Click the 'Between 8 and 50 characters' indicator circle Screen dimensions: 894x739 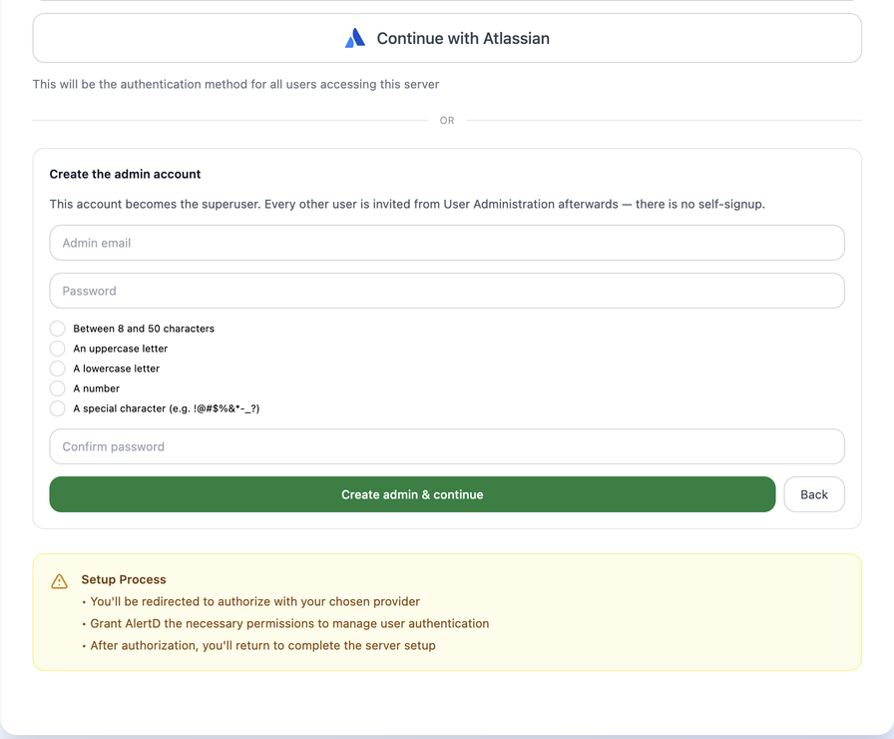point(57,329)
